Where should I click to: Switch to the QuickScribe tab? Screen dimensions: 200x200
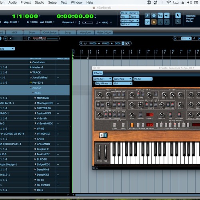50,32
